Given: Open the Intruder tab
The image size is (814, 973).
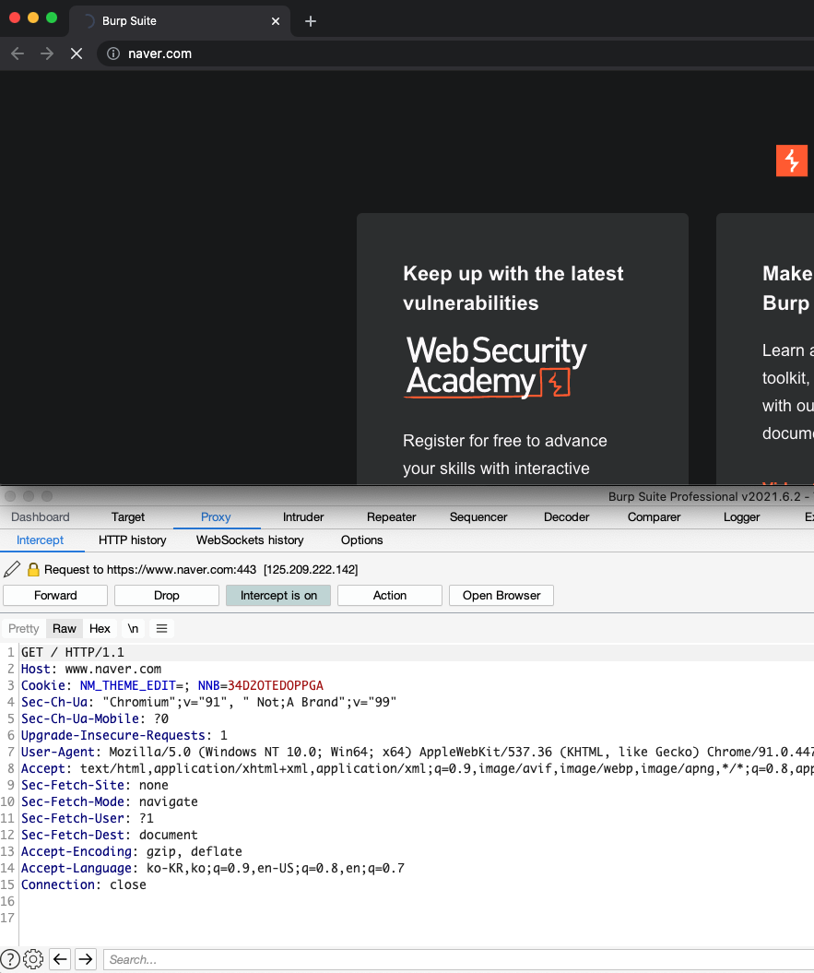Looking at the screenshot, I should coord(303,516).
